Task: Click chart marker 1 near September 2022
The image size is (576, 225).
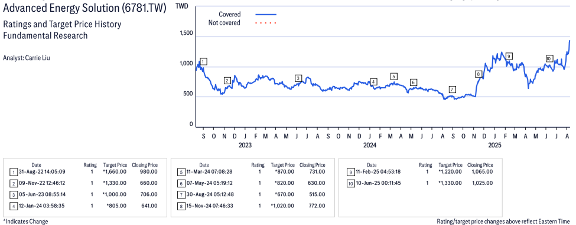Action: click(203, 62)
